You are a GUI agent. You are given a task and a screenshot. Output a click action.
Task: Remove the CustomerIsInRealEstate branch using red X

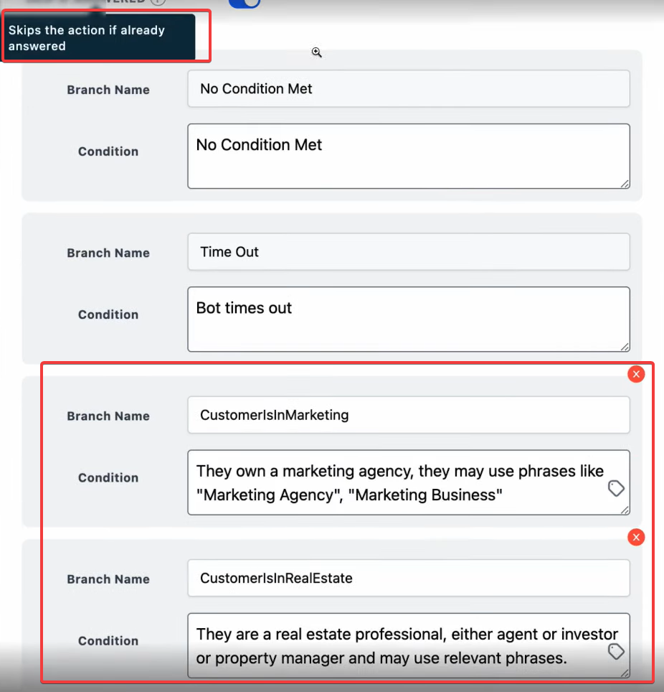[636, 537]
